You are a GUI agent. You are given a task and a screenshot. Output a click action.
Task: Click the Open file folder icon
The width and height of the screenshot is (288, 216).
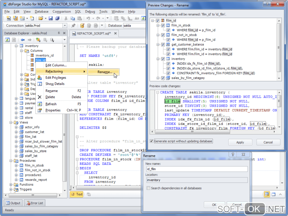pyautogui.click(x=41, y=18)
